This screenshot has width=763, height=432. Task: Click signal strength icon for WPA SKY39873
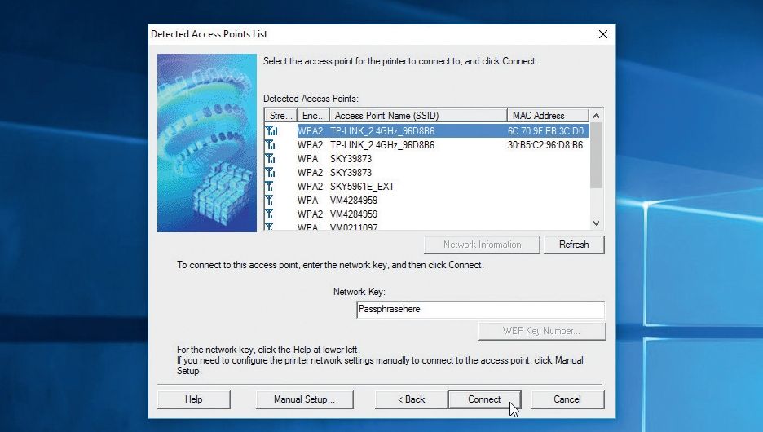point(271,159)
